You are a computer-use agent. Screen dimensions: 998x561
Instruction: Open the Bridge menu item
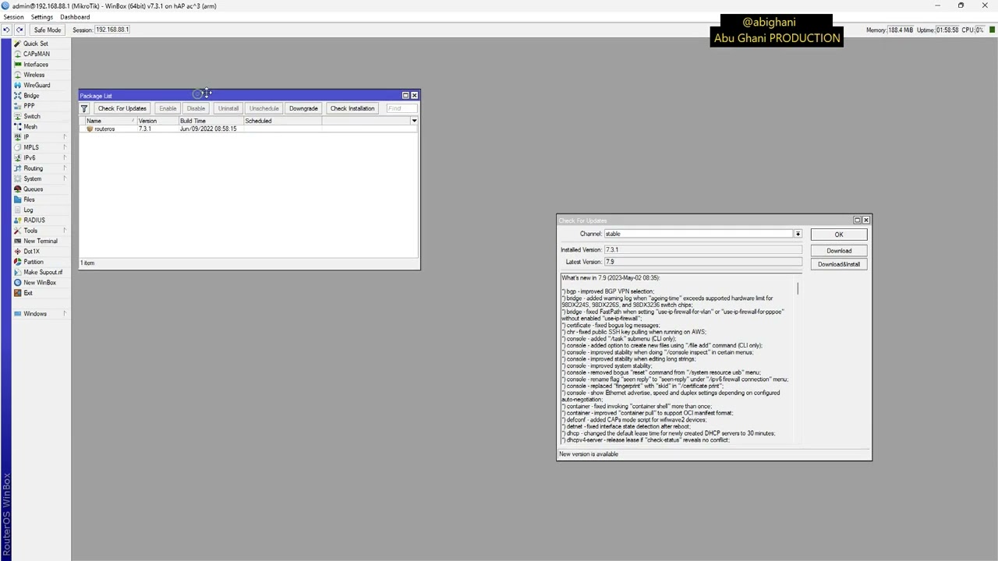click(31, 96)
